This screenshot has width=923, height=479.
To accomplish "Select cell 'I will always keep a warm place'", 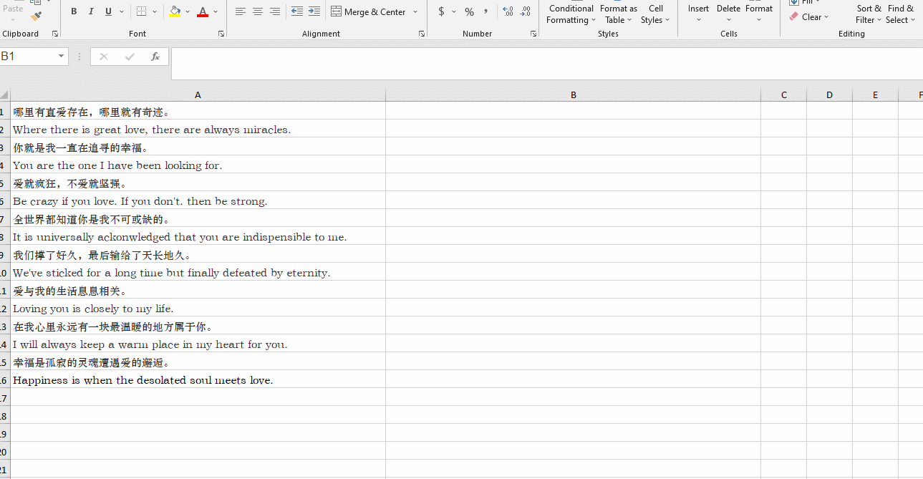I will [198, 344].
